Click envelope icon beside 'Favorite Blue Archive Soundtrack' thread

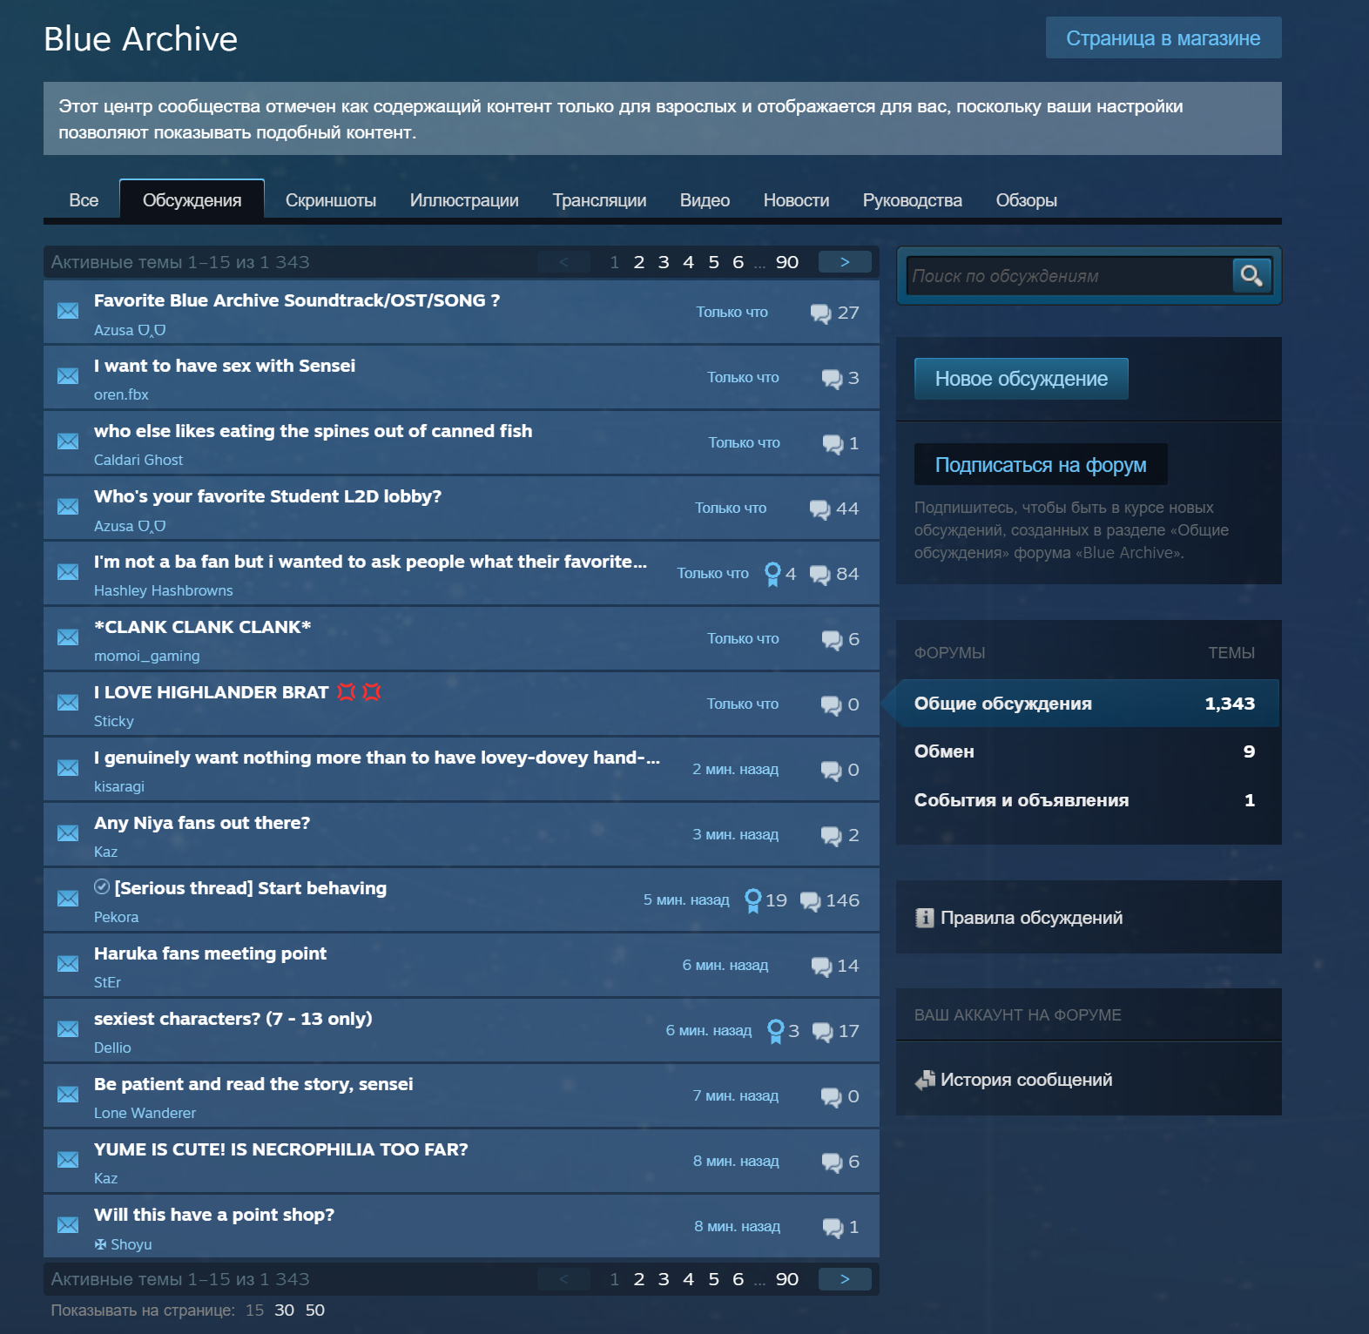click(68, 311)
